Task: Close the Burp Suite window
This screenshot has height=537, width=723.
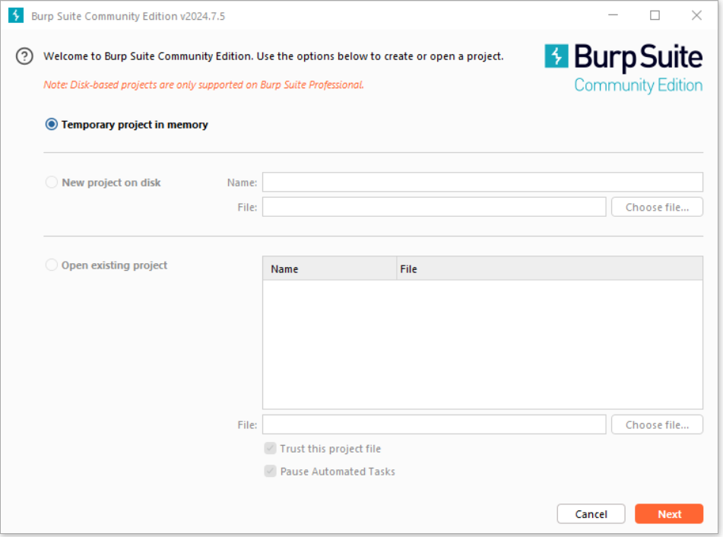Action: [x=696, y=15]
